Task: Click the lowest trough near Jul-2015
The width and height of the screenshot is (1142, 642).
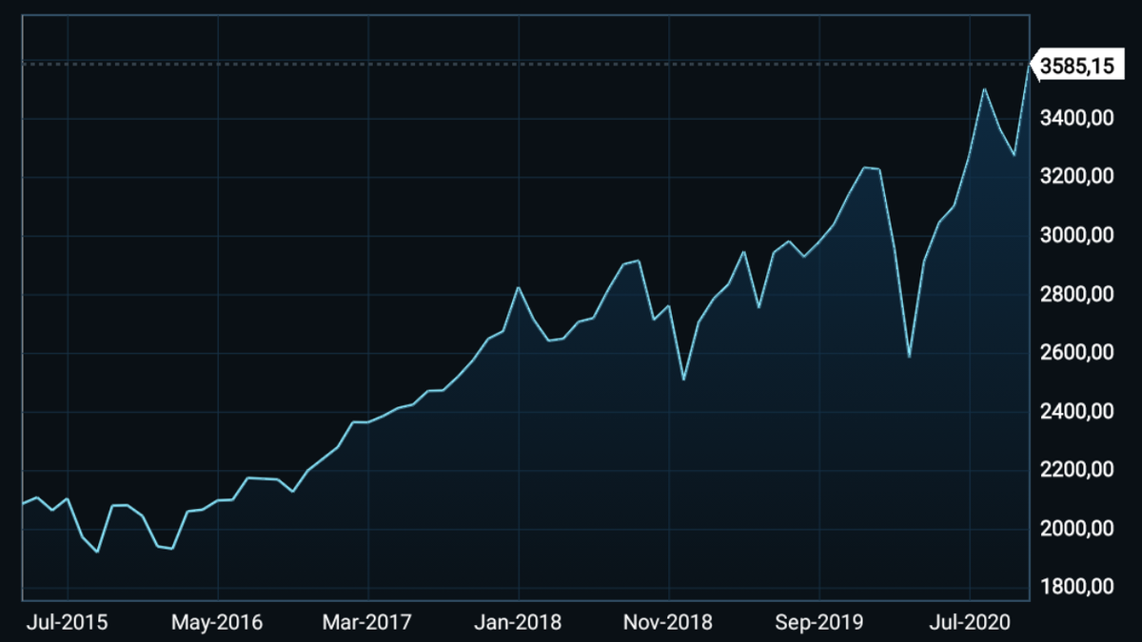Action: (x=95, y=550)
